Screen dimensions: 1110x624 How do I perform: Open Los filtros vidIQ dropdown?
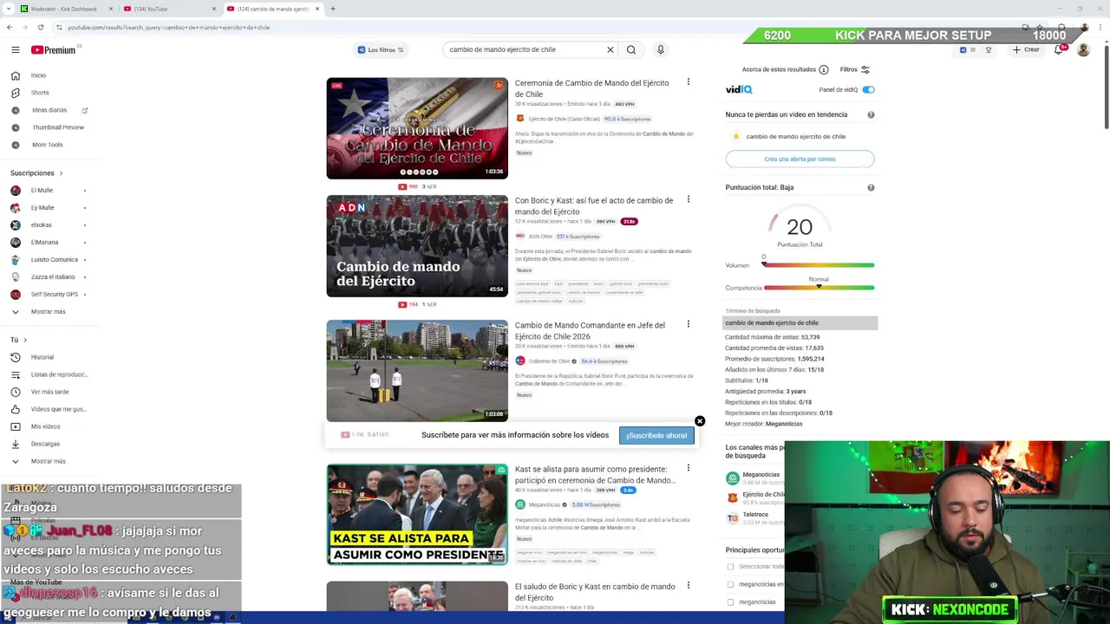point(381,49)
